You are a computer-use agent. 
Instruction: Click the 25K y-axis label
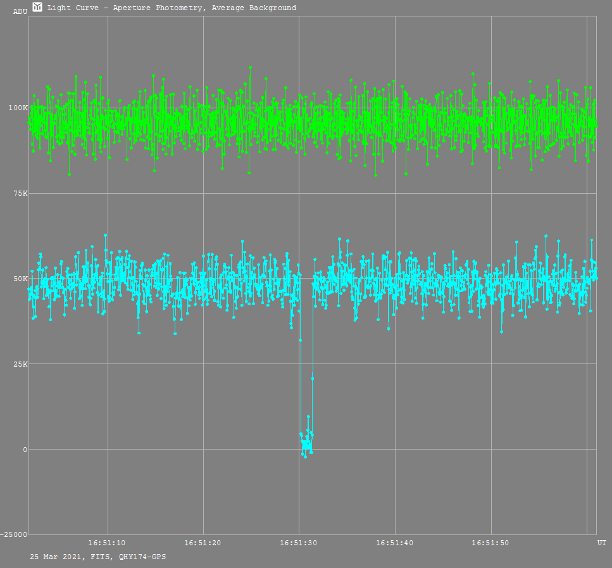point(20,364)
